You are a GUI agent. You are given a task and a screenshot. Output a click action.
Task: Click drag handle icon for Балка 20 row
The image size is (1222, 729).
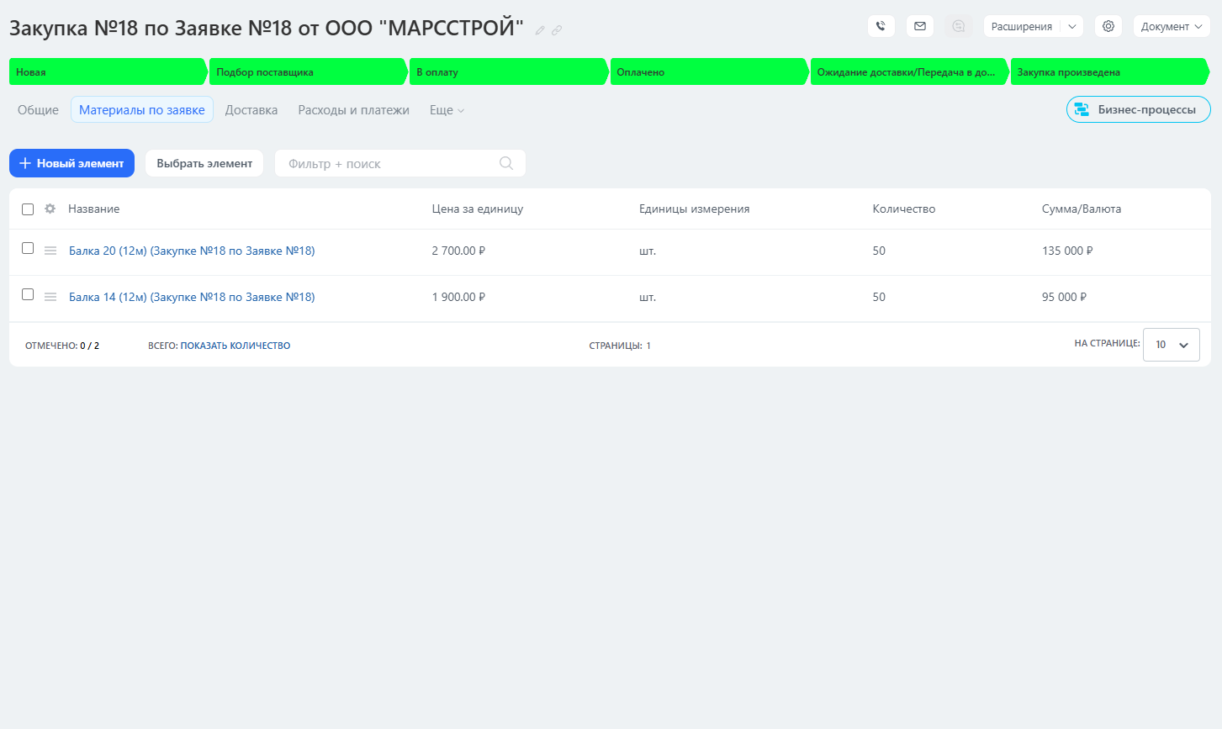50,251
